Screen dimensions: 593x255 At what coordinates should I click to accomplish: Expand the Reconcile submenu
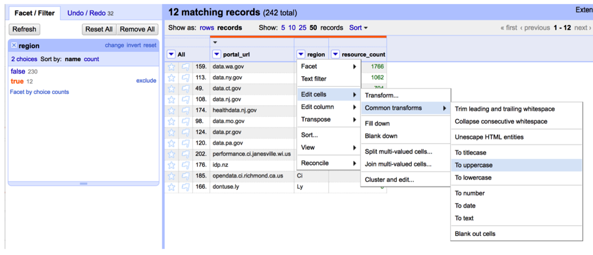coord(329,163)
